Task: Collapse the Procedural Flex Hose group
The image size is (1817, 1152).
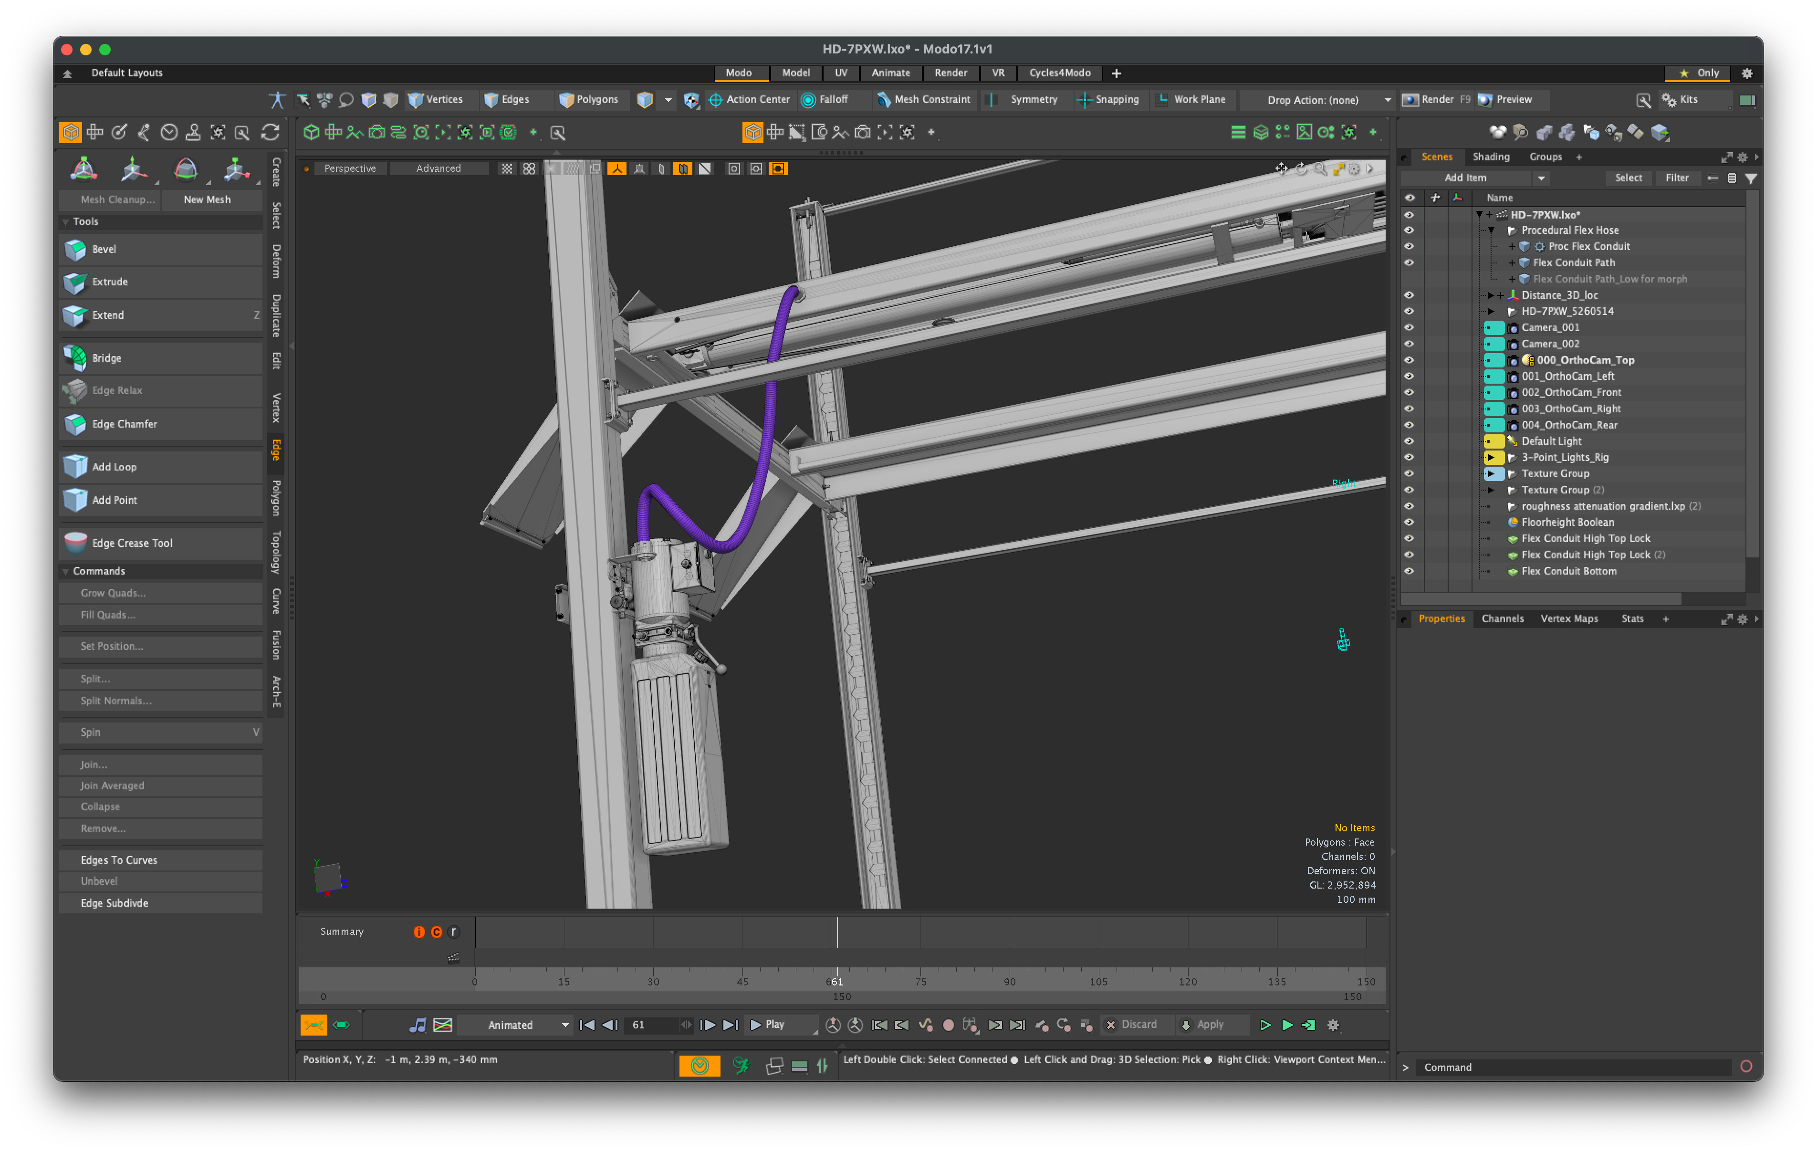Action: (x=1491, y=230)
